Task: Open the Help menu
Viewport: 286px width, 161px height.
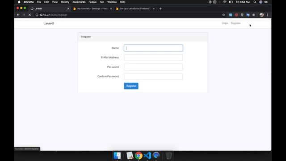Action: point(122,2)
